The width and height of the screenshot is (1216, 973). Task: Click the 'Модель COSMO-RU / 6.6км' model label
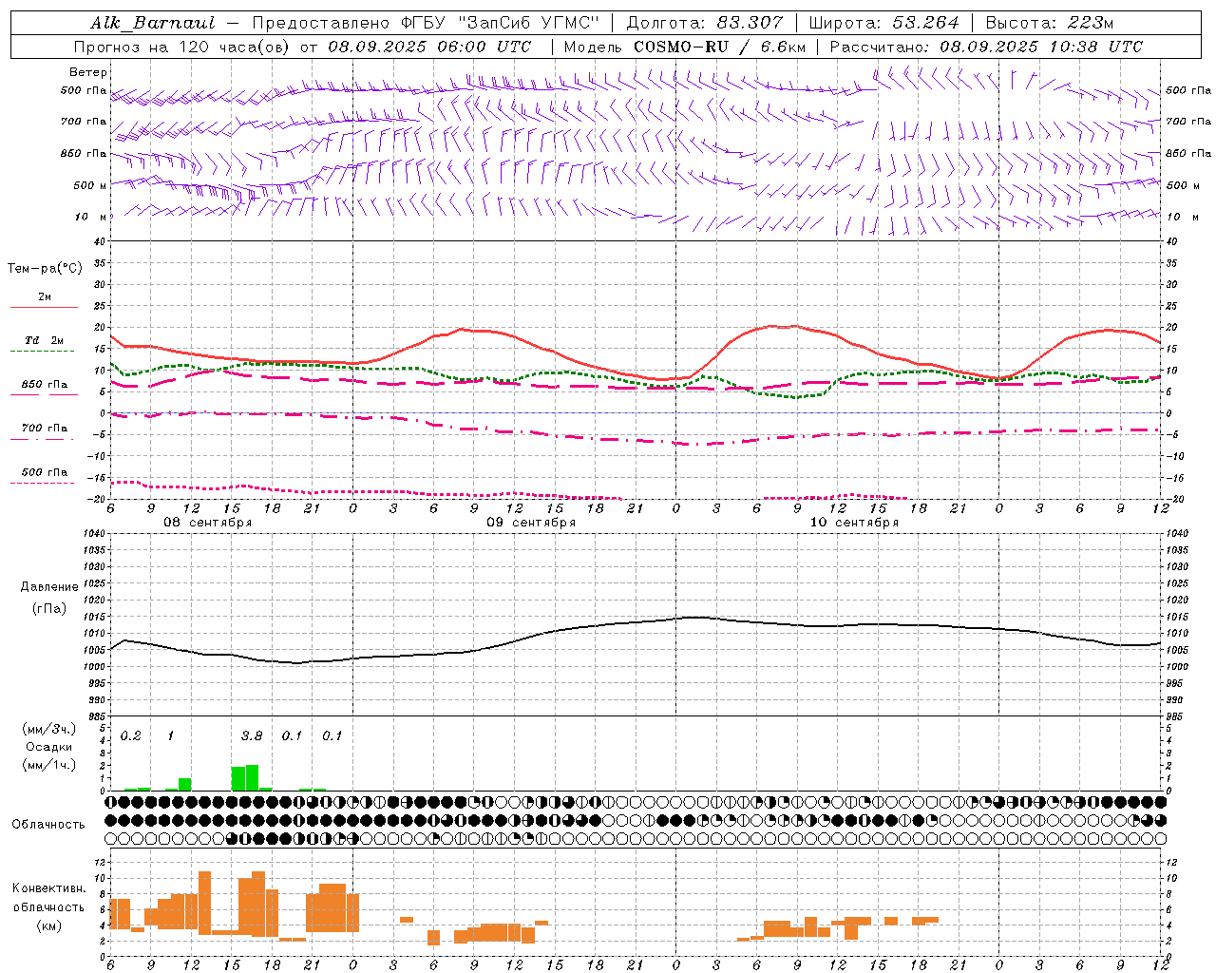685,47
